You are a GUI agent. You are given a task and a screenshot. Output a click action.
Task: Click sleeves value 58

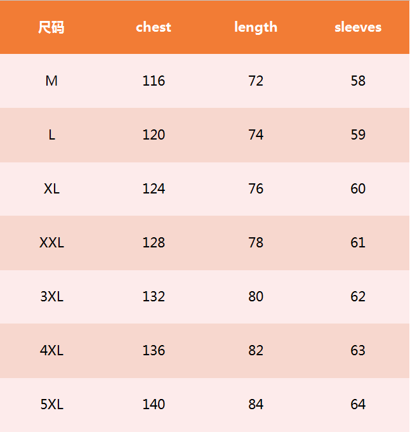click(358, 81)
